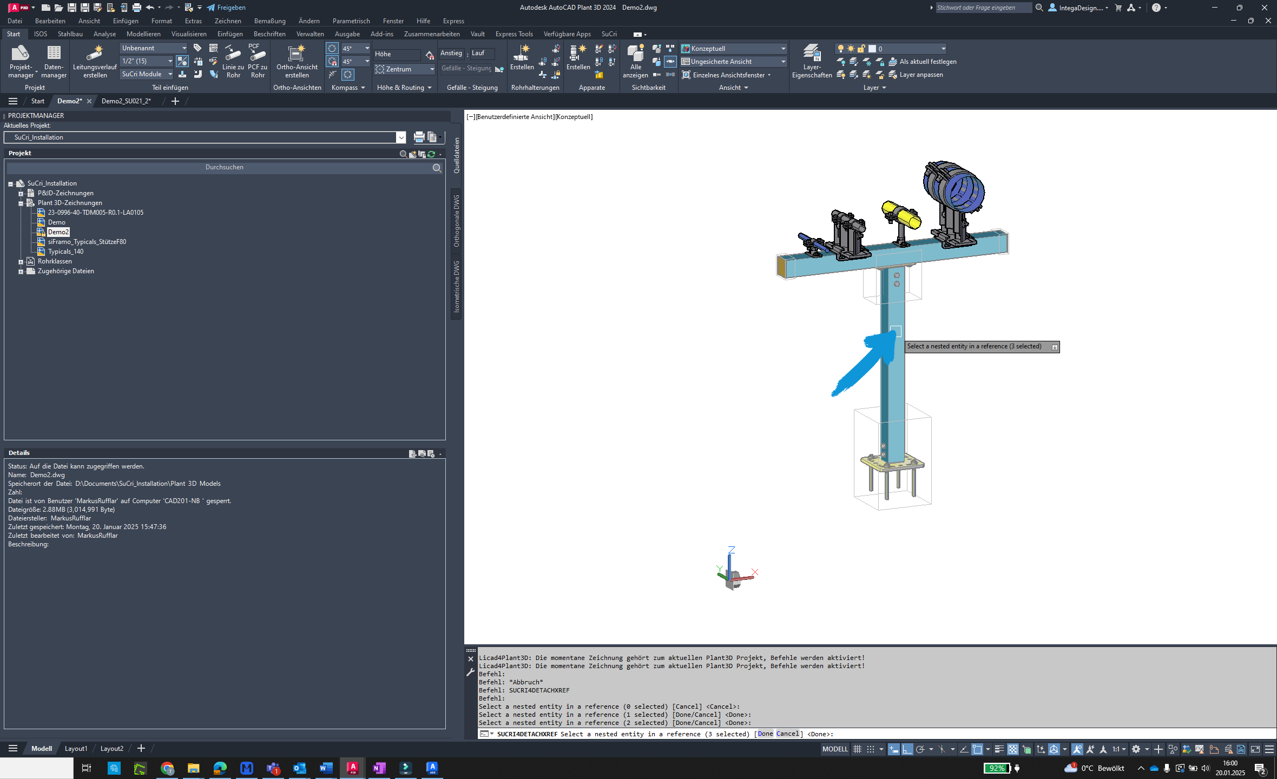Switch to the Demo2_SU021_2* drawing tab
Viewport: 1277px width, 779px height.
126,101
